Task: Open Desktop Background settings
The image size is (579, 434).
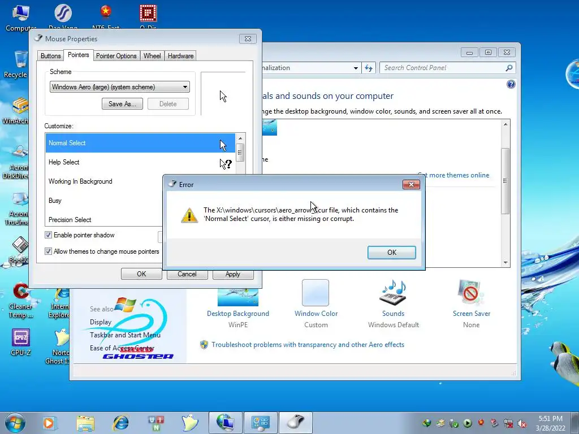Action: pos(238,314)
